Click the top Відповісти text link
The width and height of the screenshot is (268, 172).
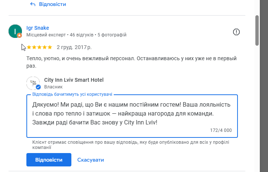pyautogui.click(x=52, y=4)
